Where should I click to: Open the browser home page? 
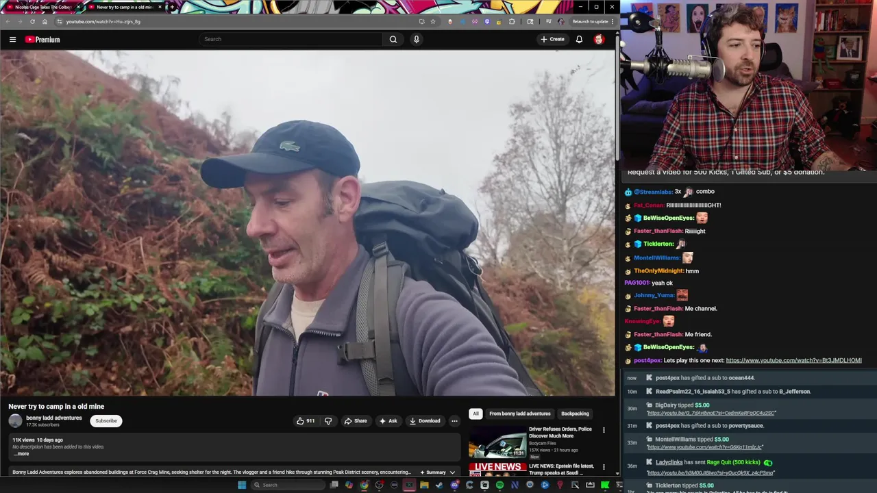pyautogui.click(x=45, y=21)
